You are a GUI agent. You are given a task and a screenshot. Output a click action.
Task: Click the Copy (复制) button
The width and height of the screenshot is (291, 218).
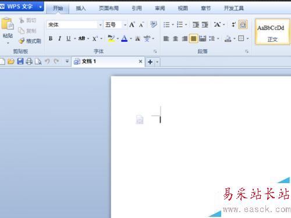27,31
